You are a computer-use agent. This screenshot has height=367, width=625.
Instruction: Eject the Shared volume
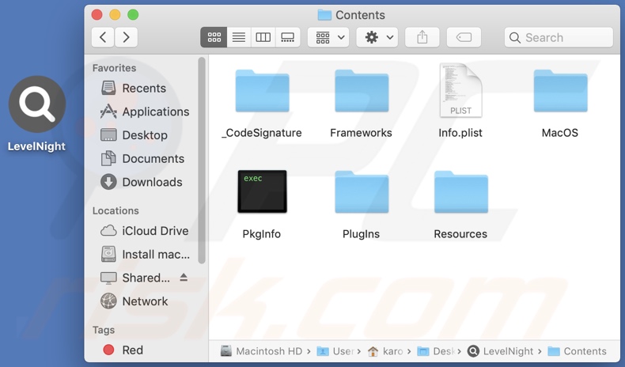(x=184, y=278)
